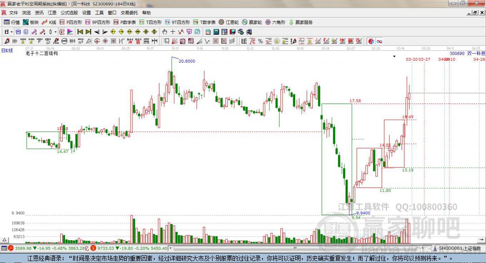This screenshot has width=486, height=263.
Task: Open 赢家服务 with the dollar icon
Action: 301,22
